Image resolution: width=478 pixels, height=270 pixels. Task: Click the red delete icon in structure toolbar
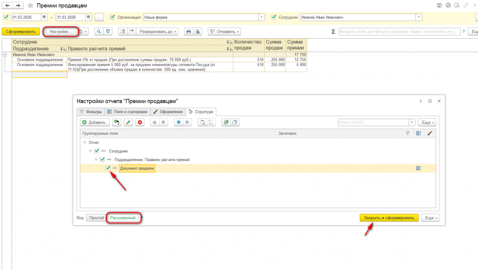[140, 122]
